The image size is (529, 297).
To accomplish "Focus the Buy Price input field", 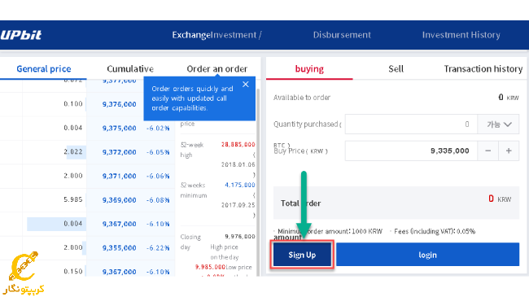I will click(x=411, y=151).
